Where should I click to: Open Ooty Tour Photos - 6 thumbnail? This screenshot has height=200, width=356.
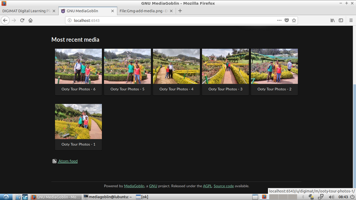point(78,66)
